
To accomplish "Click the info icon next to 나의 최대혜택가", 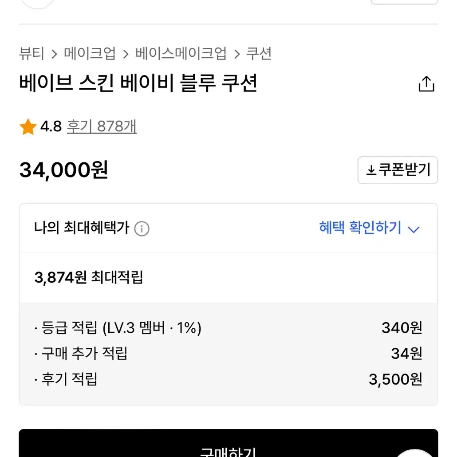I will point(142,228).
